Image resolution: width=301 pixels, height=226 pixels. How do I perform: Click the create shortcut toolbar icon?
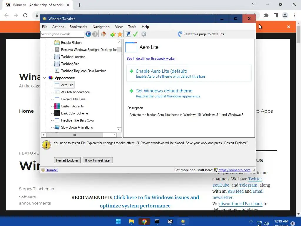point(128,34)
